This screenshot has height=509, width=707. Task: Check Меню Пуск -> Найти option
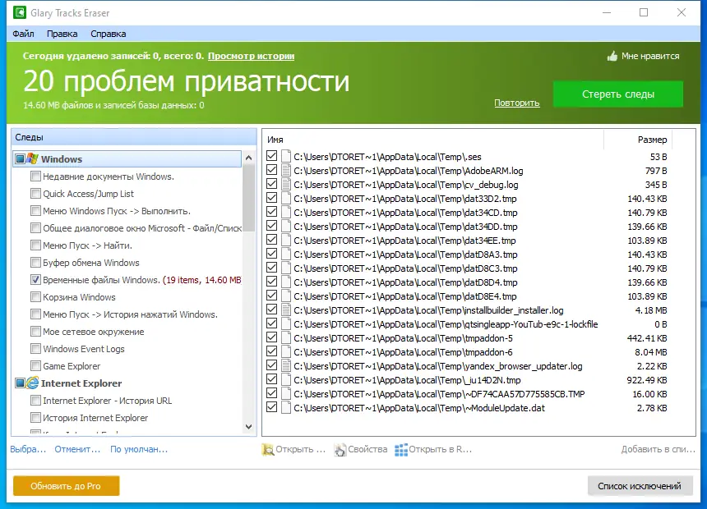(x=35, y=245)
